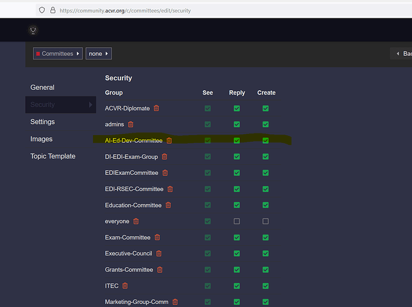
Task: Toggle Reply for EDI-RSEC-Committee
Action: tap(237, 189)
